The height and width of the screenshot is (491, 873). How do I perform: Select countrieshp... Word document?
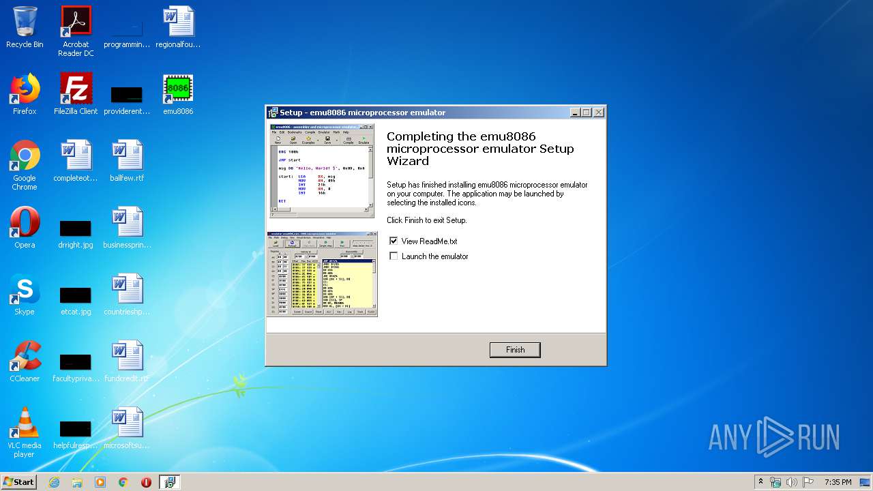click(x=127, y=295)
